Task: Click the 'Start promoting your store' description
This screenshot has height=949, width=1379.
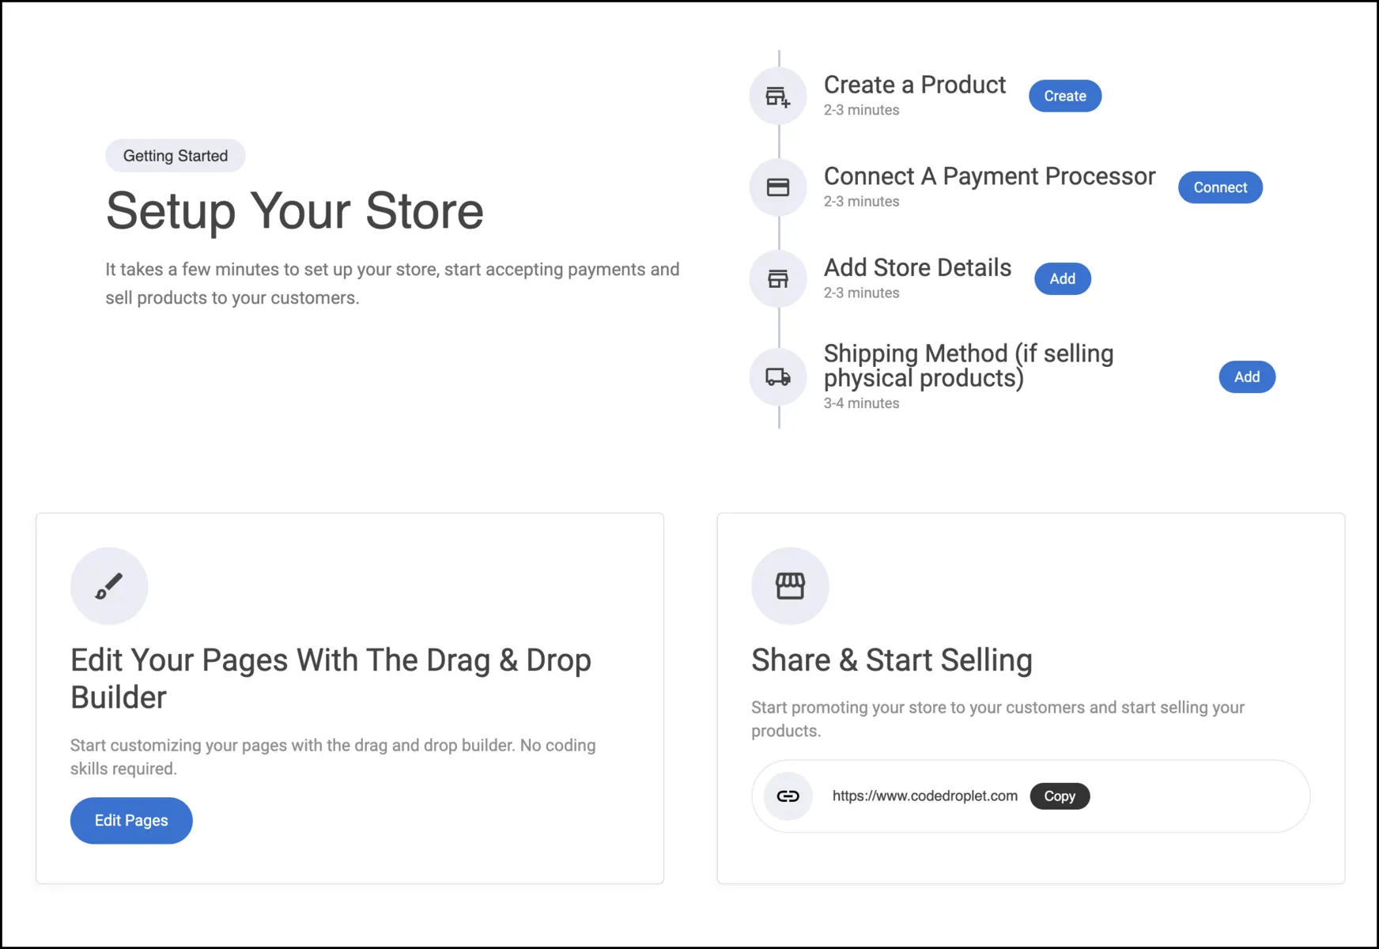Action: click(x=998, y=719)
